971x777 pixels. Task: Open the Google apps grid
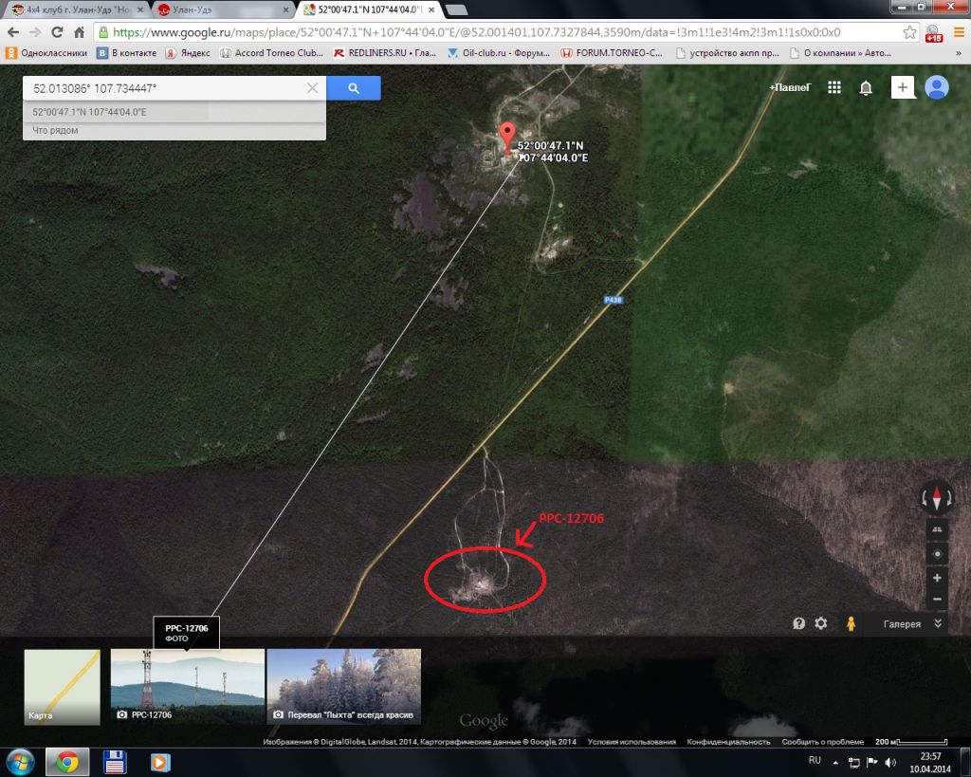834,87
